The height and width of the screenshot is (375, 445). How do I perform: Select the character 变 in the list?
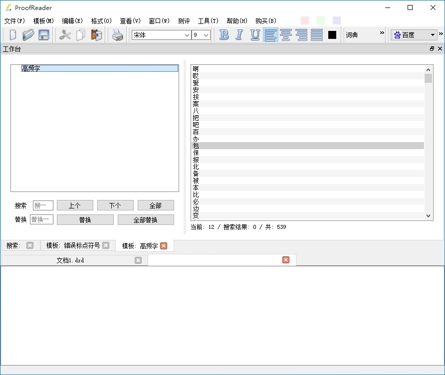click(308, 215)
